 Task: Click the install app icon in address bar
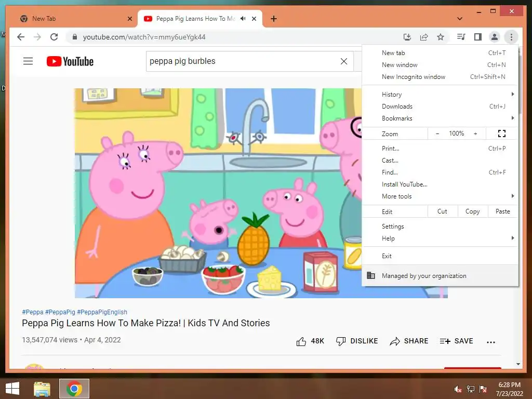407,37
